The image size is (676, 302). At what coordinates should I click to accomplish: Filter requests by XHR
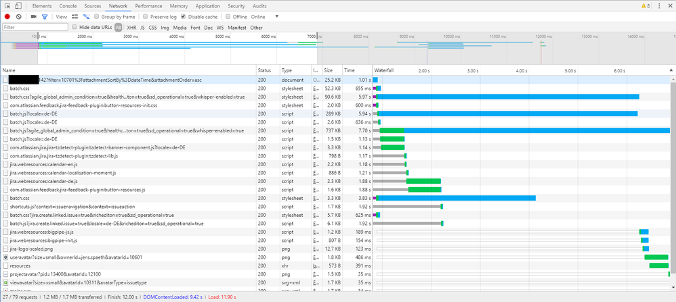click(131, 28)
